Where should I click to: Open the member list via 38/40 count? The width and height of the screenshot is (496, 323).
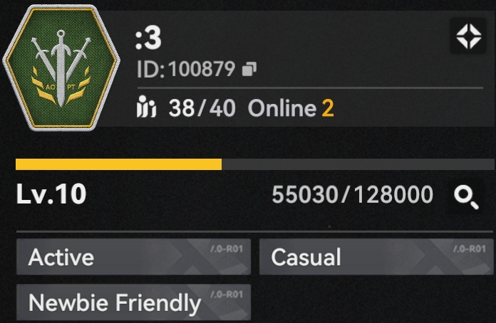pyautogui.click(x=202, y=108)
